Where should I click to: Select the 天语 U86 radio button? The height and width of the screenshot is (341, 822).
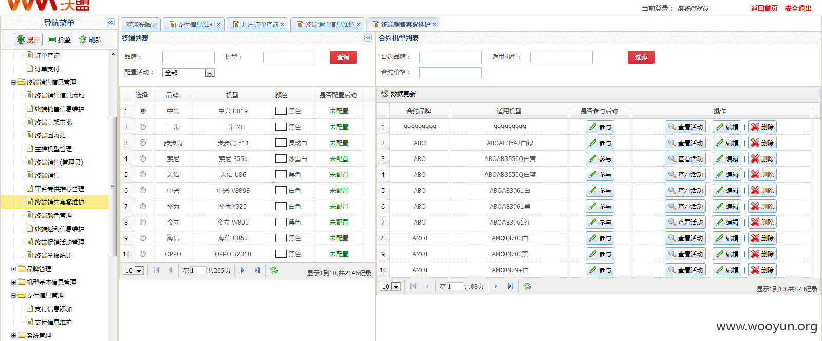(x=142, y=174)
